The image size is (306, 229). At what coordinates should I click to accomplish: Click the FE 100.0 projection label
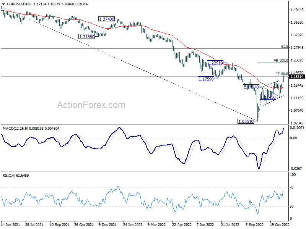pyautogui.click(x=280, y=61)
